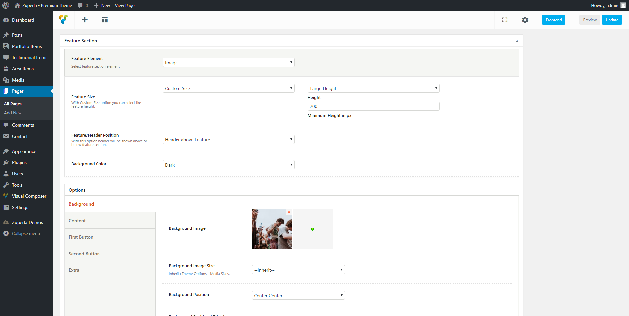Switch to the First Button tab
The width and height of the screenshot is (629, 316).
[110, 237]
